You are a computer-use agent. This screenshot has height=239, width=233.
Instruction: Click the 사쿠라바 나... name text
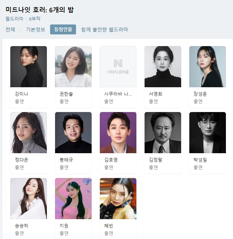tap(118, 94)
